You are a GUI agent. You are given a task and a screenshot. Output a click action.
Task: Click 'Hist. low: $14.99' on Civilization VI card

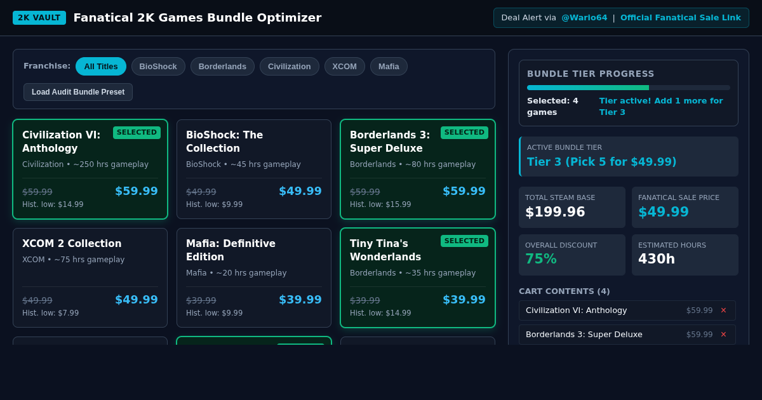pos(53,204)
